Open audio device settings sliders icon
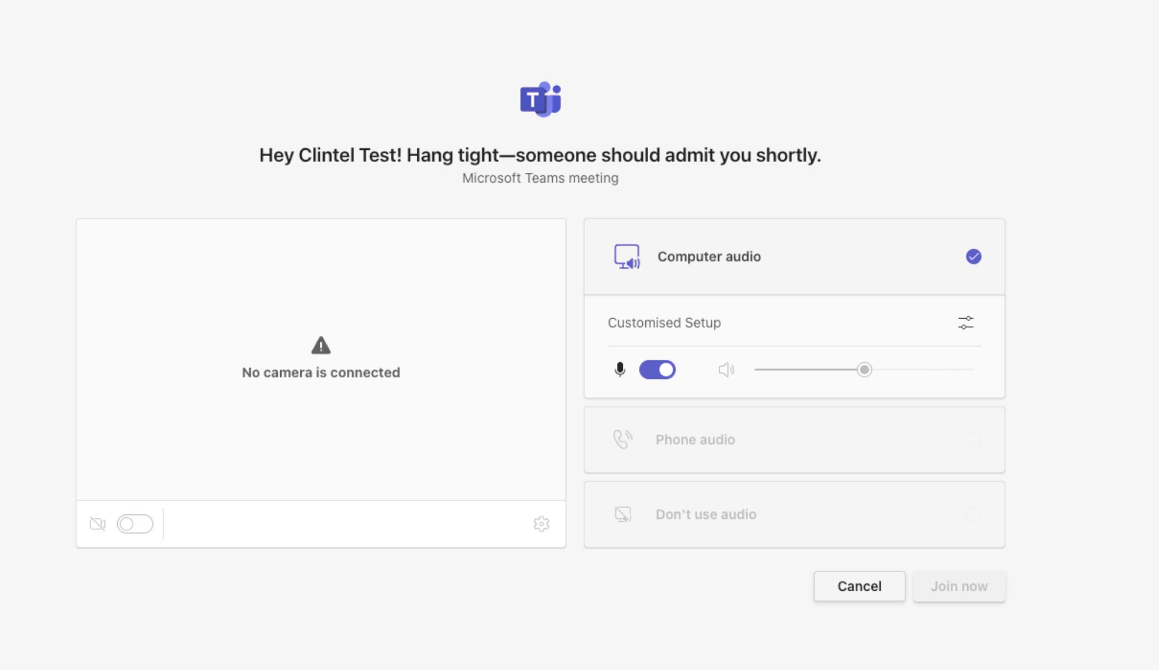 [x=966, y=323]
